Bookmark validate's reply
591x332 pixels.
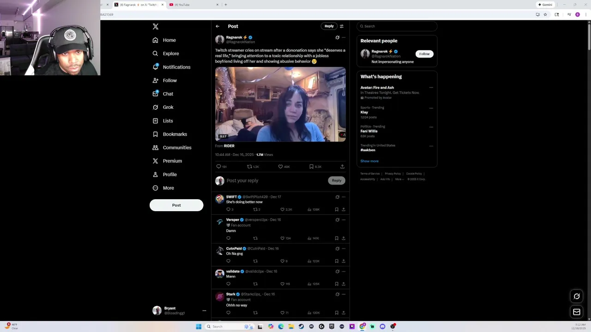(337, 284)
